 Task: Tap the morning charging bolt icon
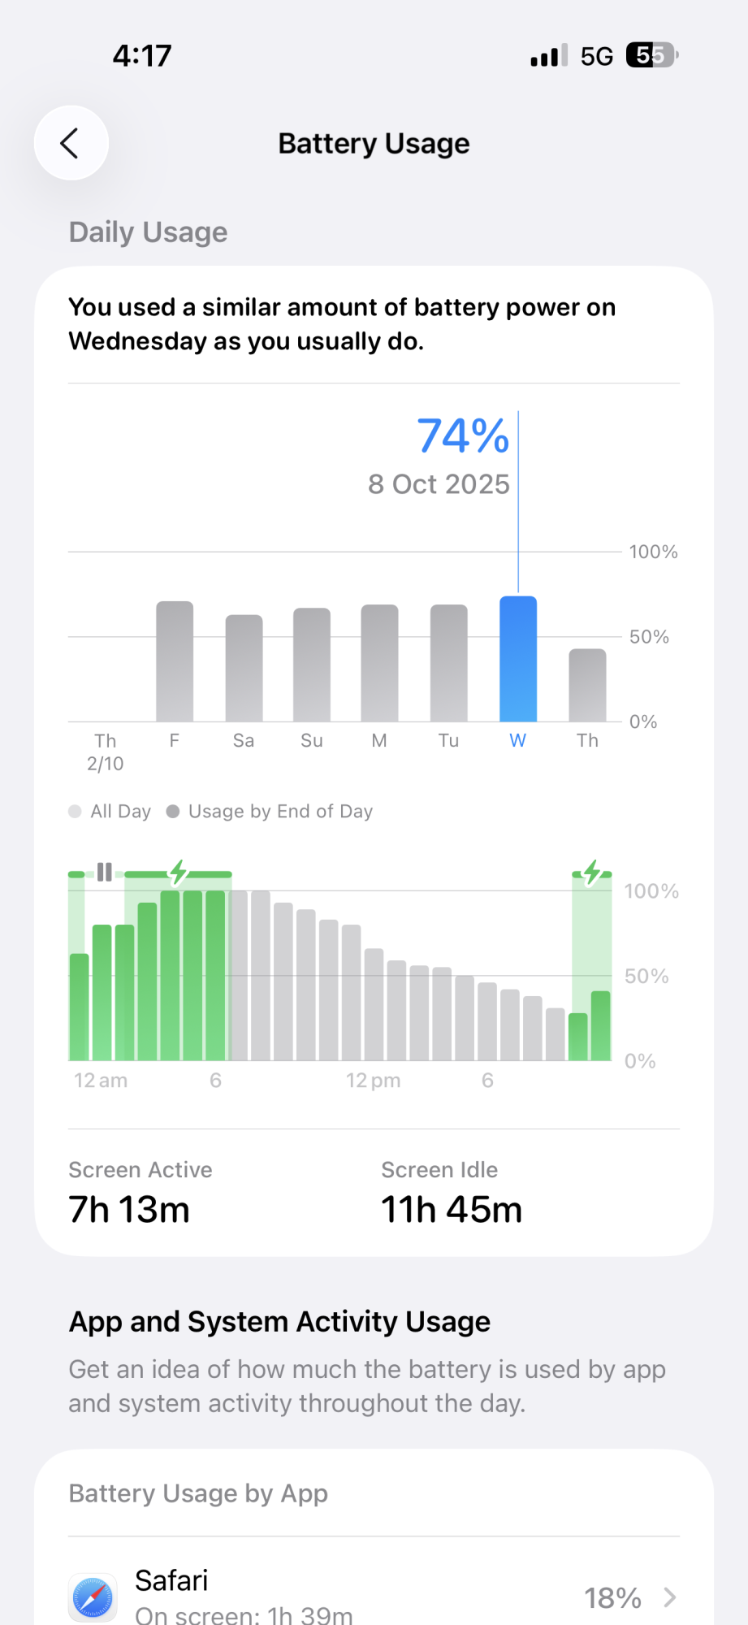[178, 873]
